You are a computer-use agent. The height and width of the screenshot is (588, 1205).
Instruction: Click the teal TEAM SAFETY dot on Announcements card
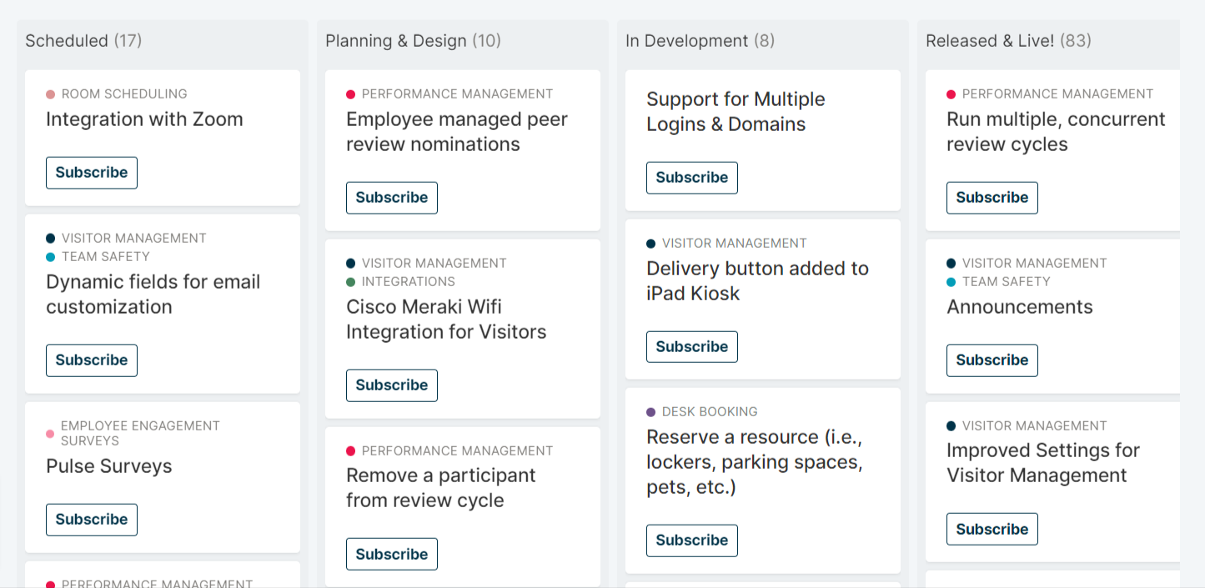(x=952, y=282)
